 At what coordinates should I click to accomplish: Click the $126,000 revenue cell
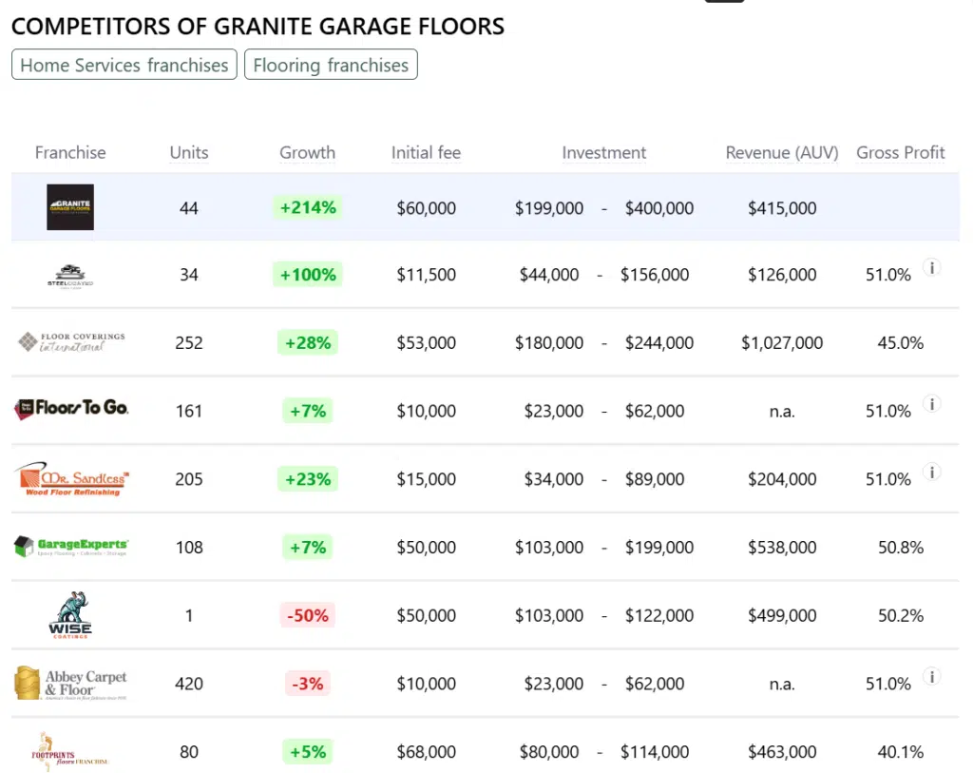(x=782, y=275)
